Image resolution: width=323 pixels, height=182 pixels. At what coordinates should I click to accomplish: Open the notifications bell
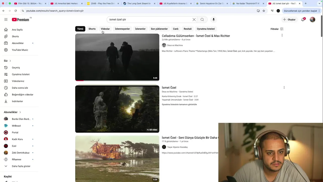[303, 19]
